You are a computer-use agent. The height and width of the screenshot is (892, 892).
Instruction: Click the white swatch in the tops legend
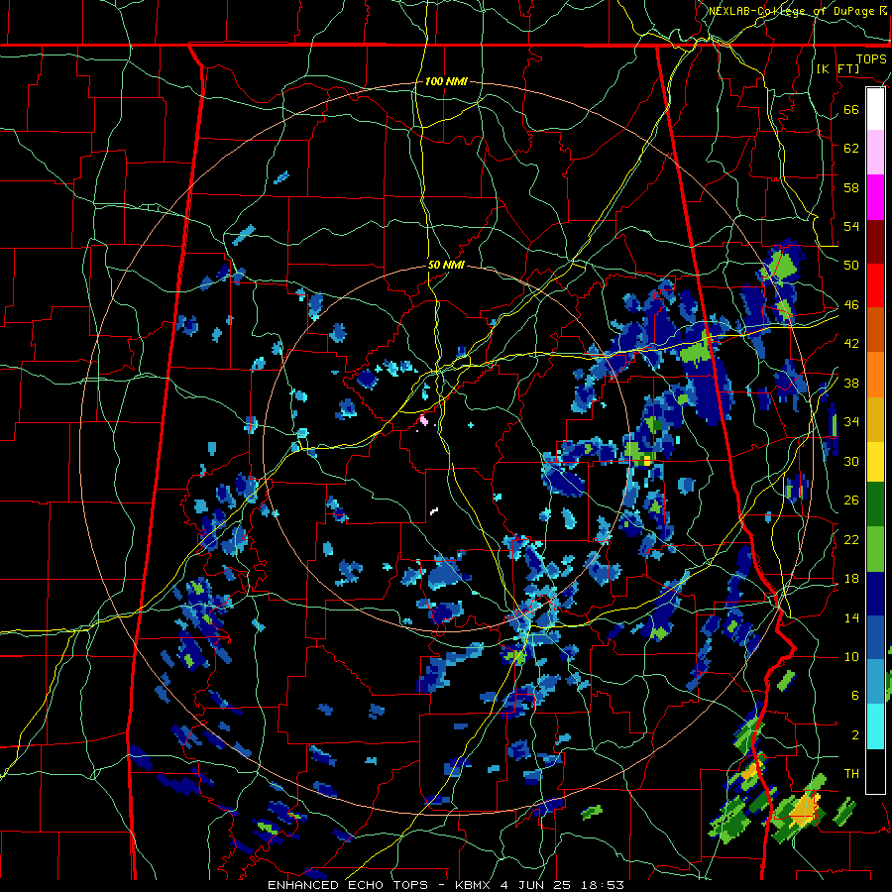[x=875, y=109]
